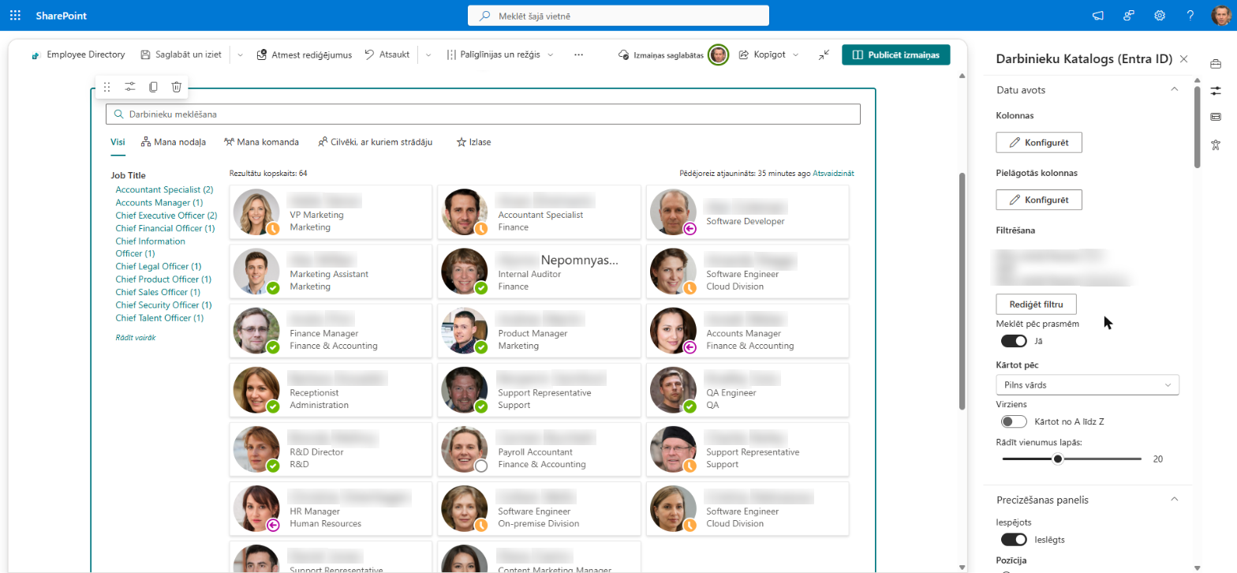Collapse the Precizēšanas panelis section
1237x573 pixels.
1174,499
